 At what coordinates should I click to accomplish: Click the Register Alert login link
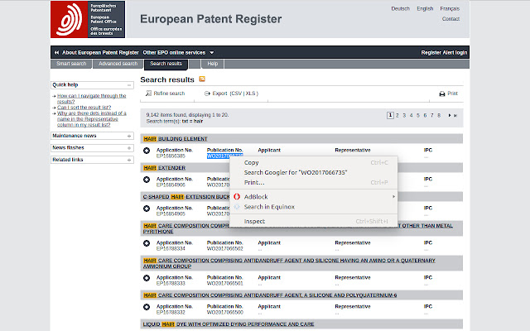[x=444, y=52]
